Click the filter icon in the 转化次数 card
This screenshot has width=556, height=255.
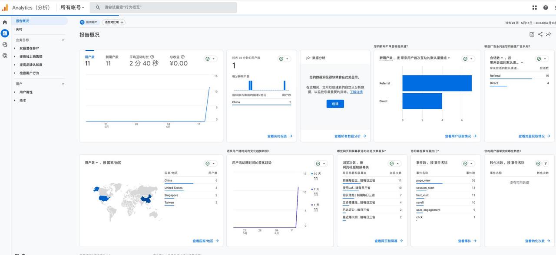(x=546, y=163)
